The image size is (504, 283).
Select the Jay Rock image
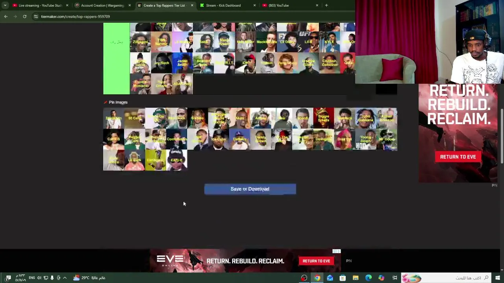[161, 63]
